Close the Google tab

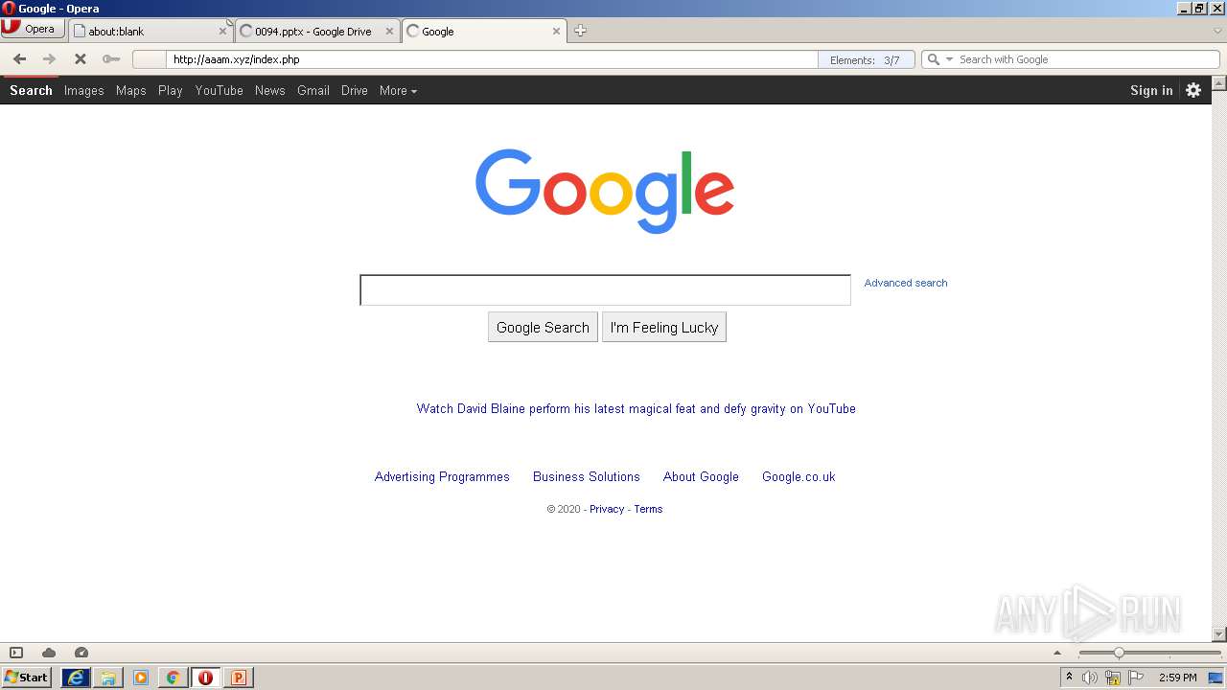(556, 31)
